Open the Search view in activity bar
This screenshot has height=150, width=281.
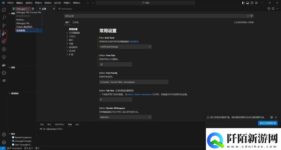coord(4,17)
